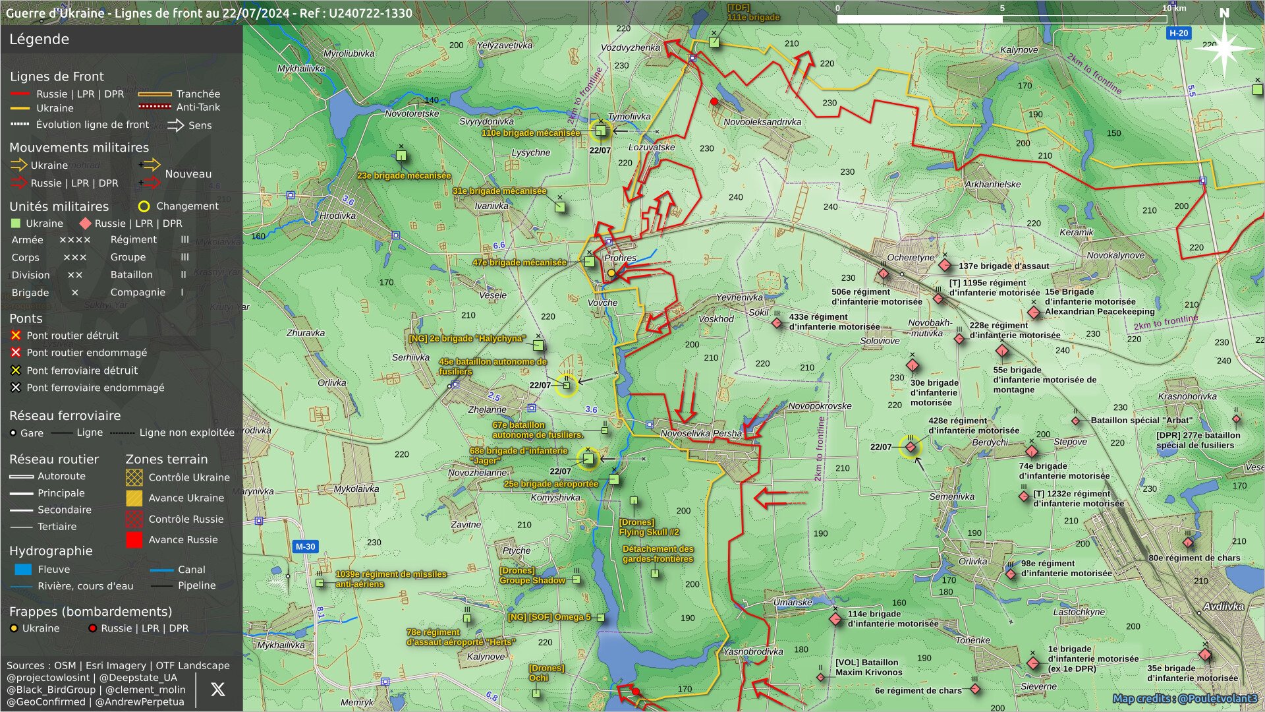Click the M-30 highway shield
The image size is (1265, 712).
pyautogui.click(x=305, y=547)
